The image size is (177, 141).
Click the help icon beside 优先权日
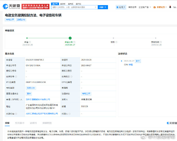[x=71, y=77]
